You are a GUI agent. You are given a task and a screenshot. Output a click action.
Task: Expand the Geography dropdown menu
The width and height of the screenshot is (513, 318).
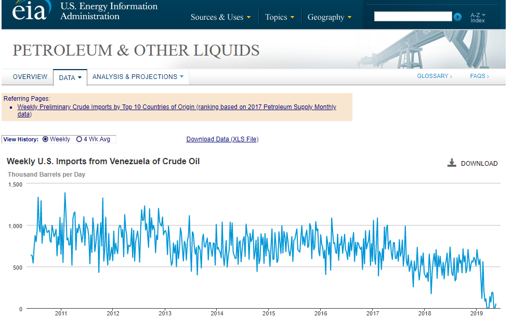point(329,17)
